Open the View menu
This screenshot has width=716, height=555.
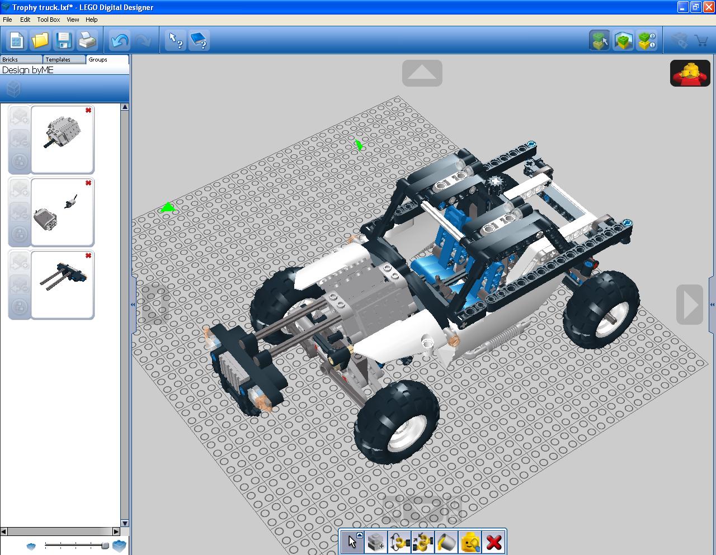coord(73,20)
